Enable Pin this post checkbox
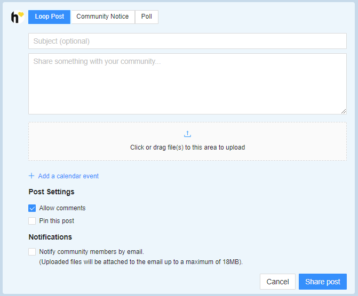Image resolution: width=358 pixels, height=296 pixels. tap(32, 221)
